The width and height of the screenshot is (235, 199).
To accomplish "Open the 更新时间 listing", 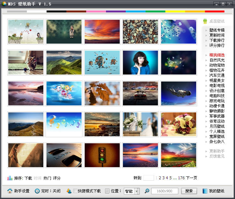I will coord(217,35).
